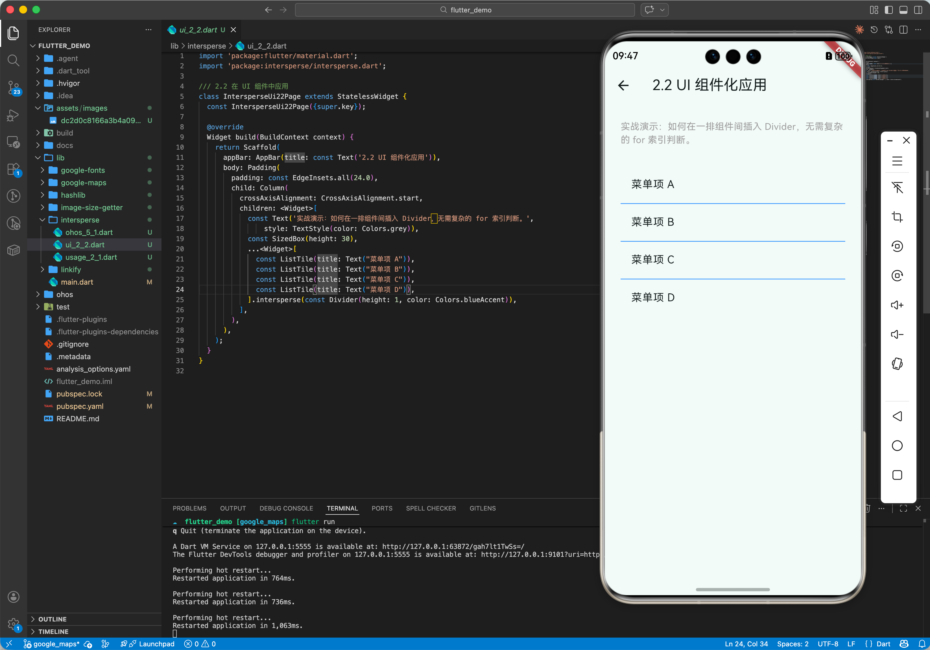The image size is (930, 650).
Task: Click the emulator volume up icon
Action: pos(897,305)
